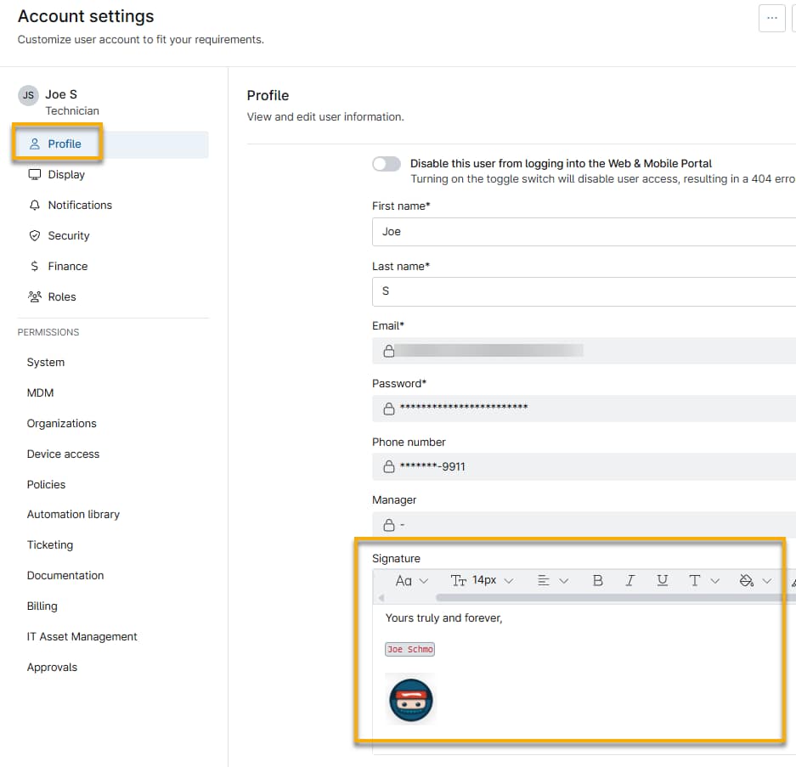
Task: Select the ninja avatar image in the signature
Action: pos(410,700)
